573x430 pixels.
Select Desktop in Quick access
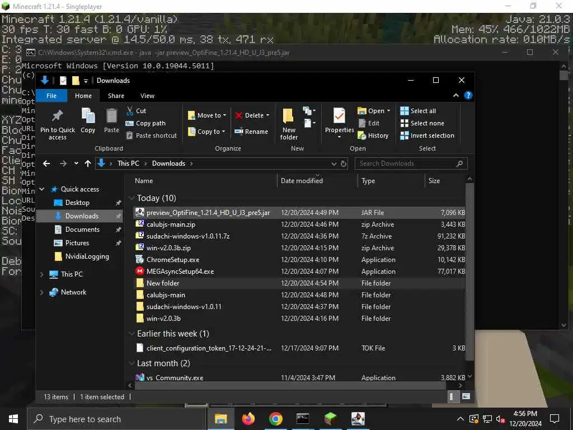coord(77,203)
